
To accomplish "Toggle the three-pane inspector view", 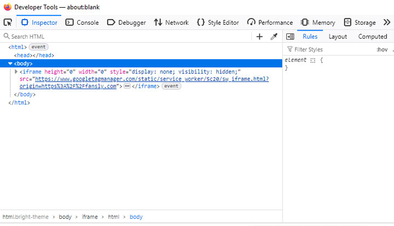I will pyautogui.click(x=290, y=37).
